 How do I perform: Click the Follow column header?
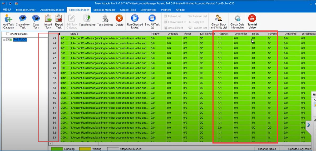point(158,34)
